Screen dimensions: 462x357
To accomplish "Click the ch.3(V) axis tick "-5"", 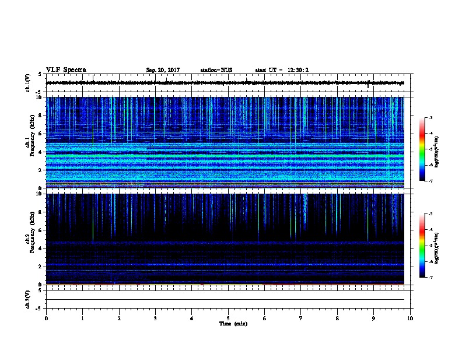I will tap(39, 309).
